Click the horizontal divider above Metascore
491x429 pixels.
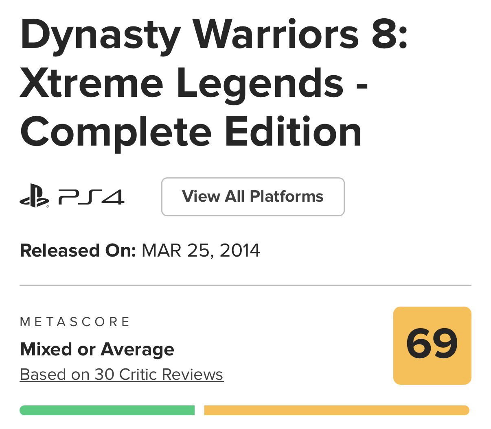(245, 285)
